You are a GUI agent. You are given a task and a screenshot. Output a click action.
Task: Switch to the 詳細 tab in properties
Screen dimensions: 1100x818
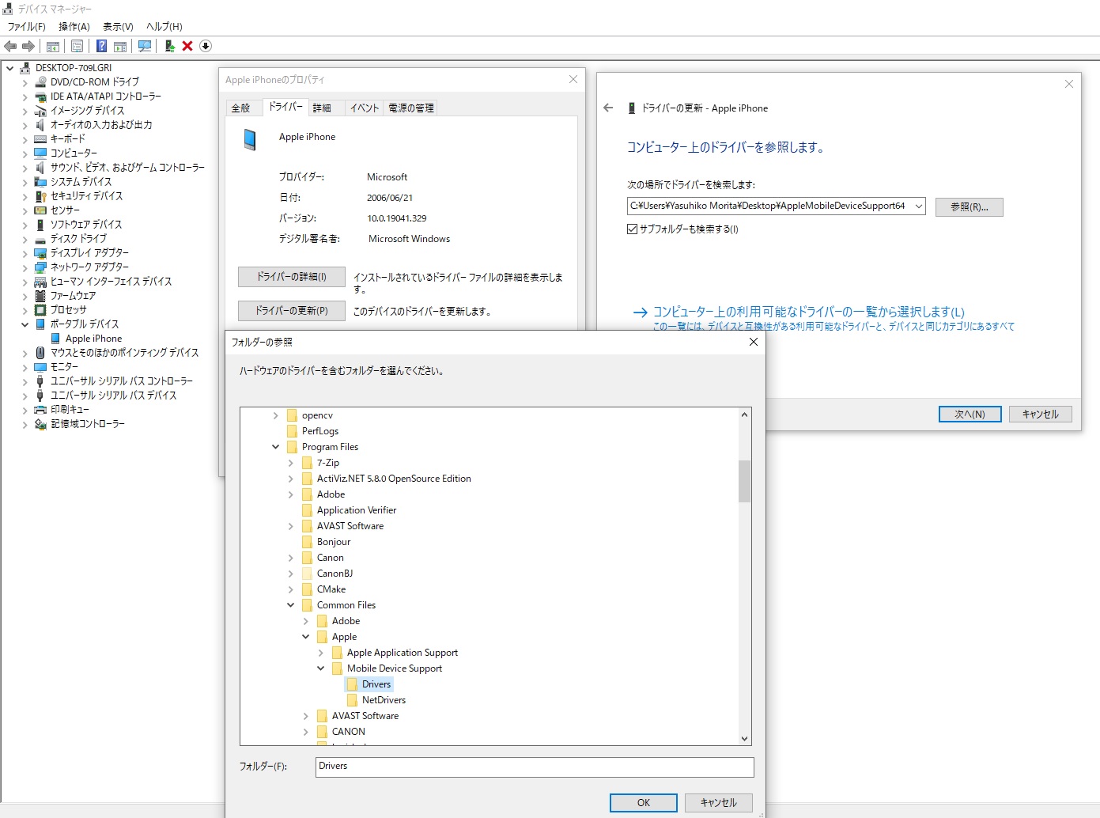(x=322, y=108)
